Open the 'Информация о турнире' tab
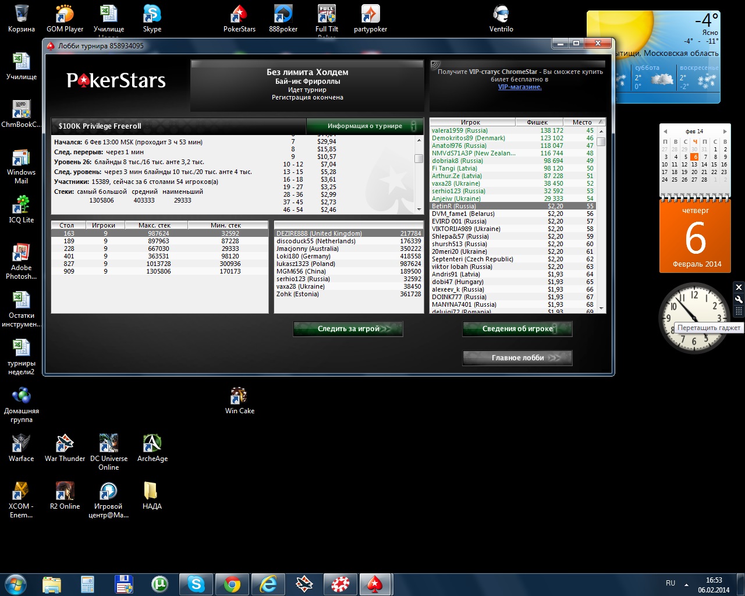 pyautogui.click(x=364, y=126)
